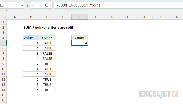Open Insert Function fx button
The image size is (183, 104).
(46, 5)
